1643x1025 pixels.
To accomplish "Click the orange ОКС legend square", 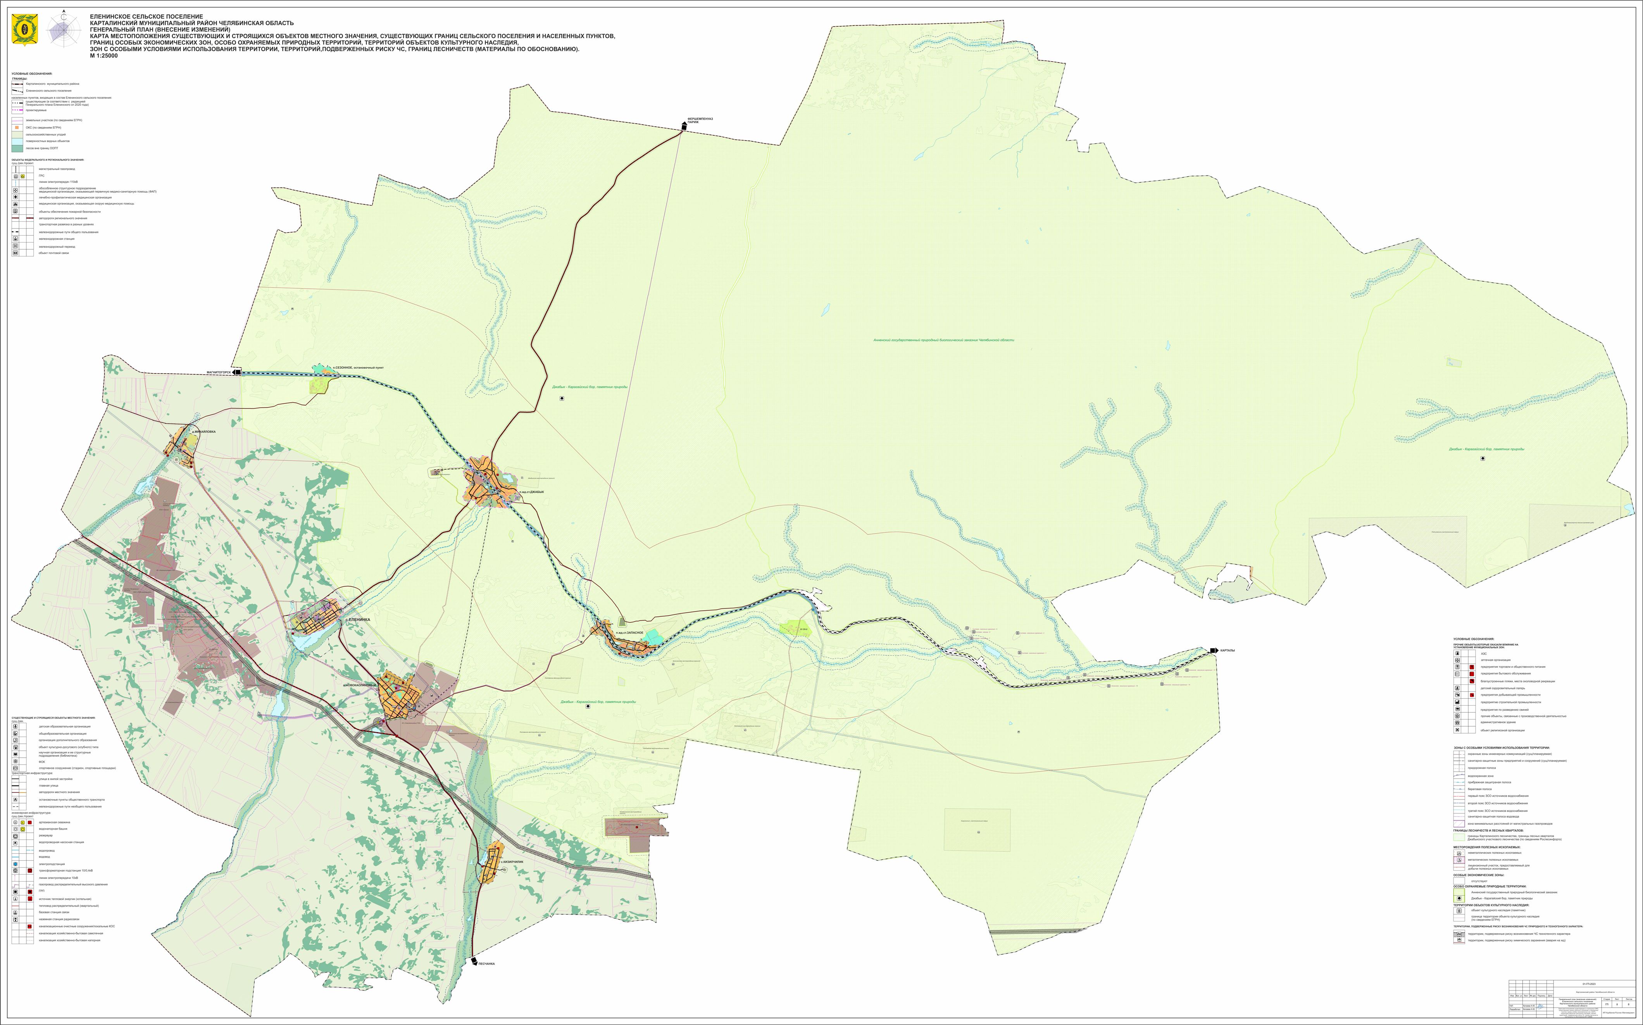I will tap(16, 127).
